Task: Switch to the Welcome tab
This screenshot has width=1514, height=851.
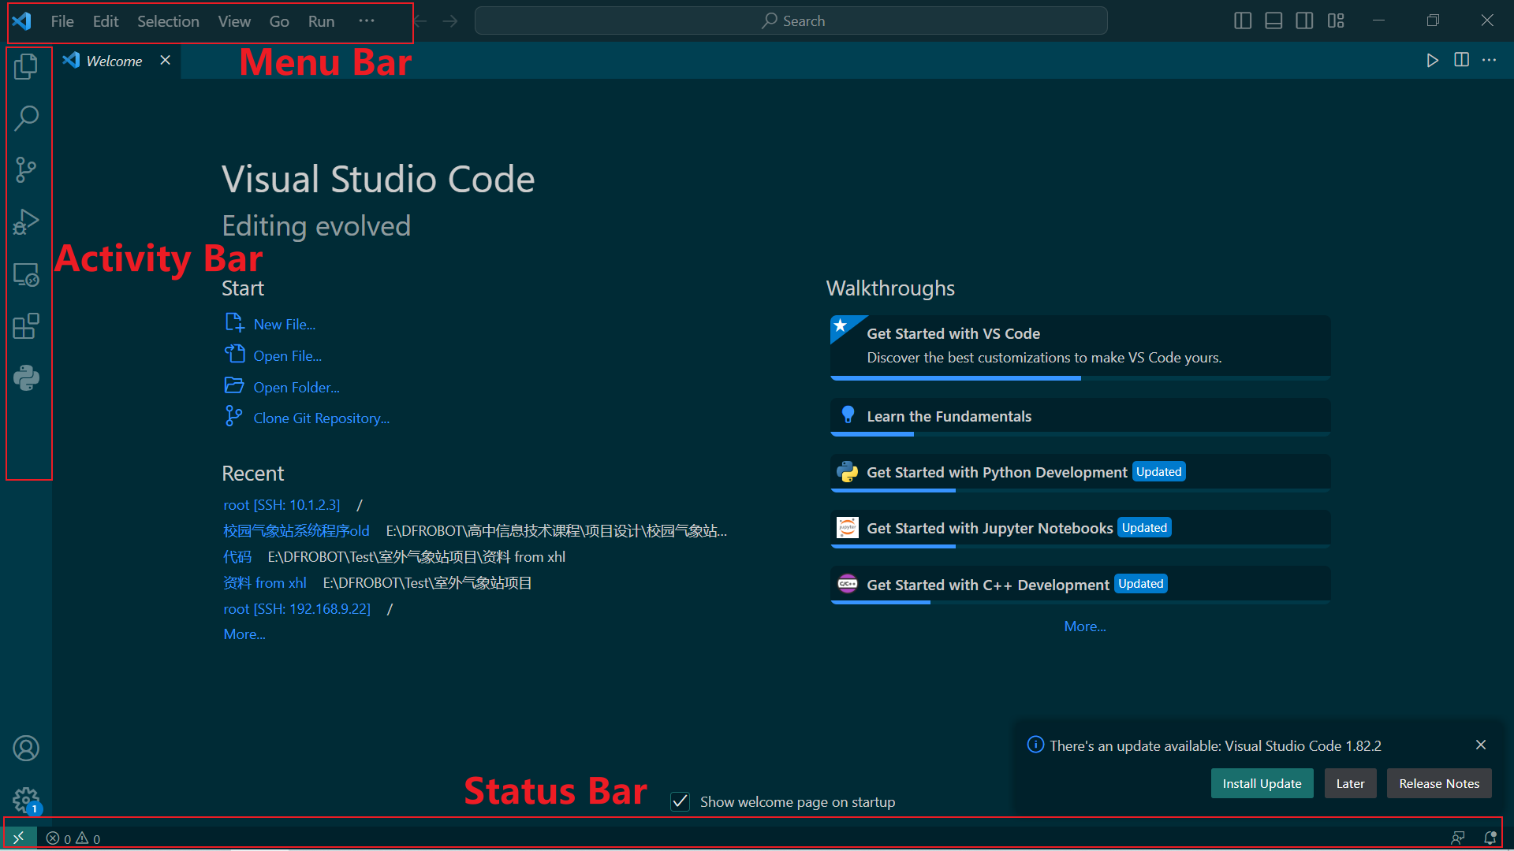Action: tap(114, 60)
